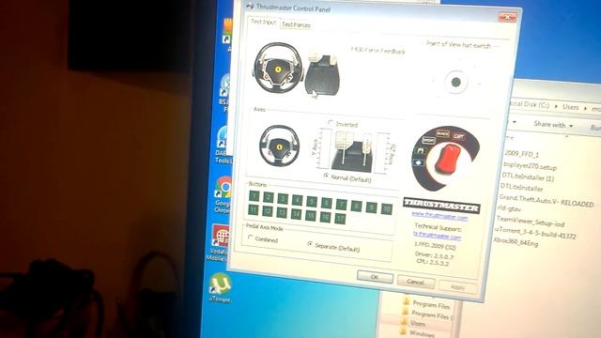
Task: Click the Apply button
Action: pos(457,287)
